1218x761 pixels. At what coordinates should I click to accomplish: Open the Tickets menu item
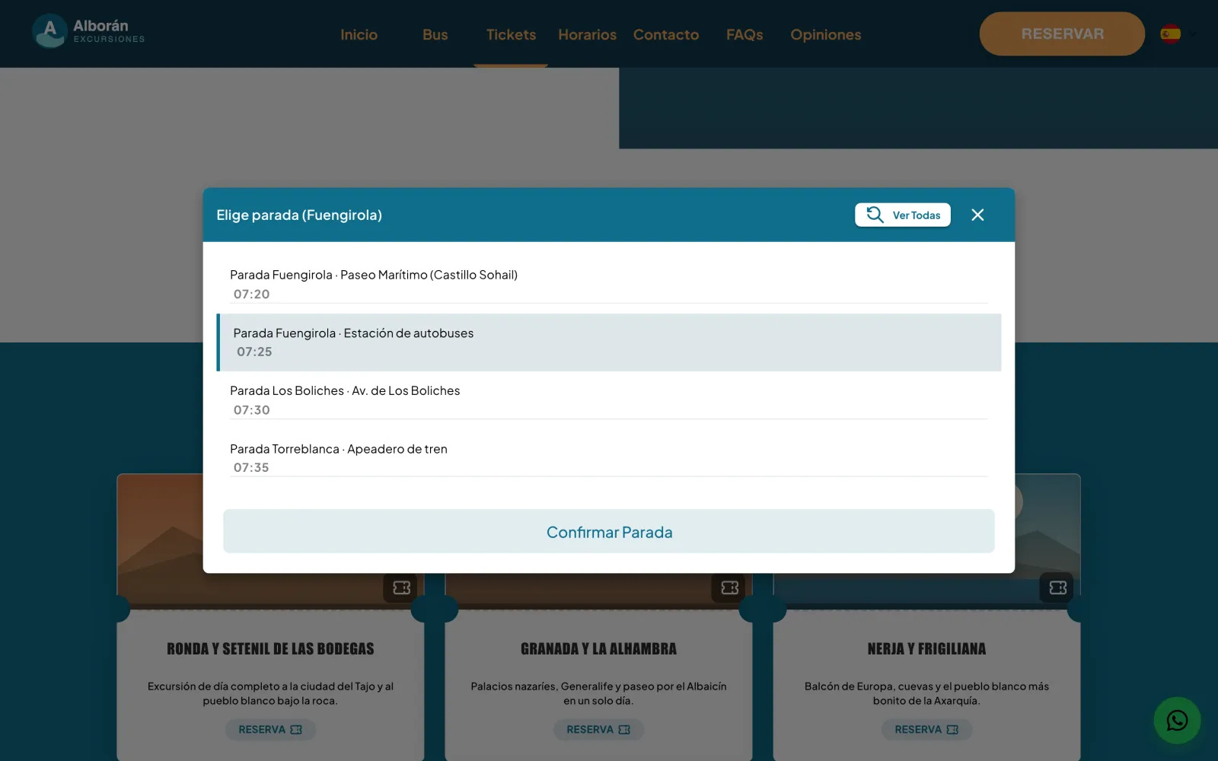tap(511, 35)
